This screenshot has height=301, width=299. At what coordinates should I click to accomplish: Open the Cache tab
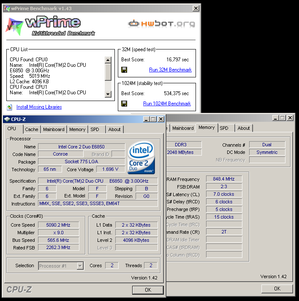point(32,129)
